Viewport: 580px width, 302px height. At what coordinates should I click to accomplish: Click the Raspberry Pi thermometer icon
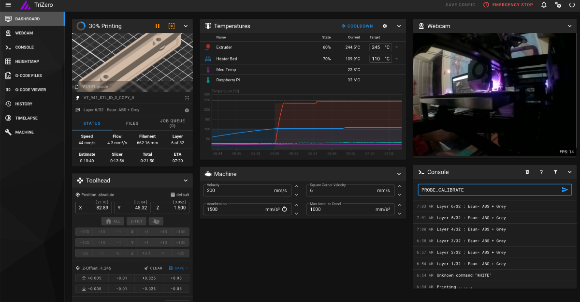(x=208, y=80)
